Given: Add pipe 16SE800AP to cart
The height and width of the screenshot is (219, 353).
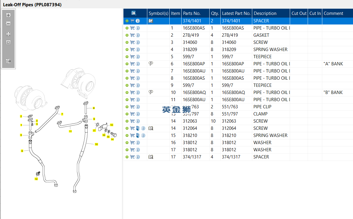Looking at the screenshot, I should 132,64.
